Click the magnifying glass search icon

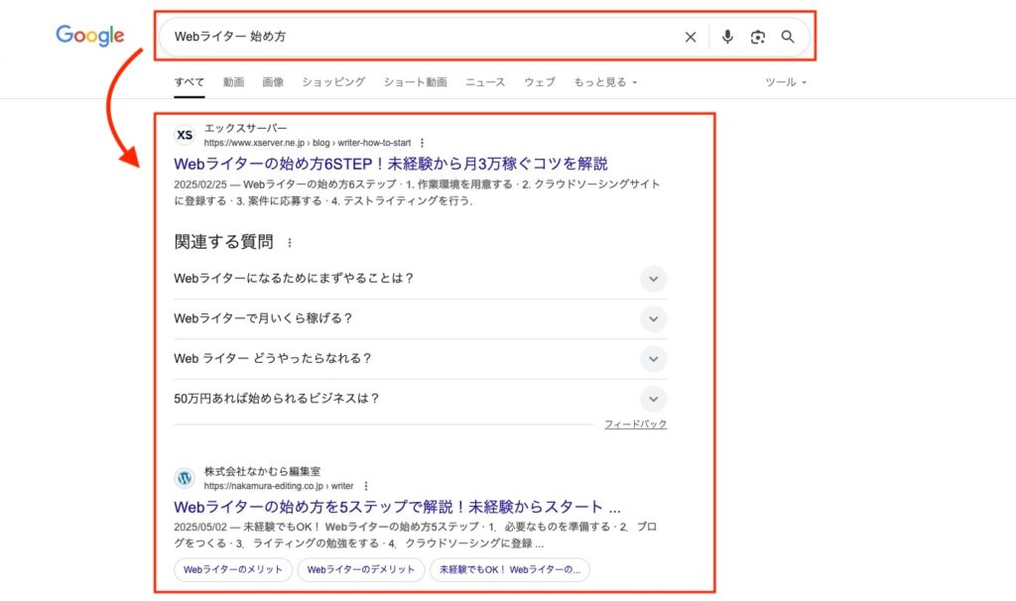coord(787,37)
